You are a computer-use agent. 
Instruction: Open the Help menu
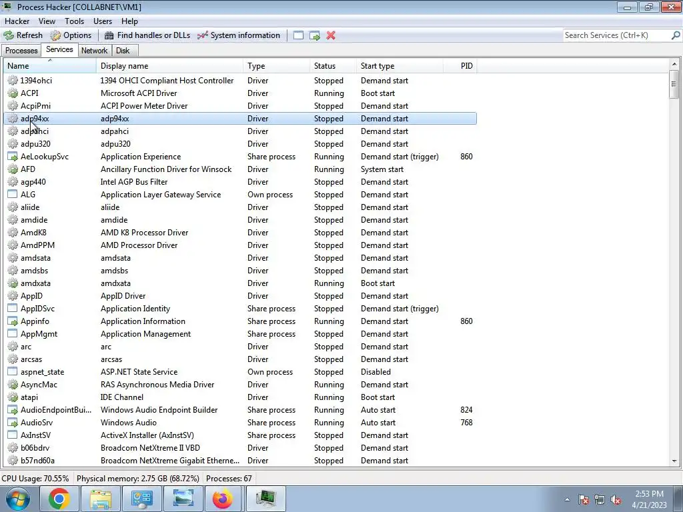[x=129, y=21]
